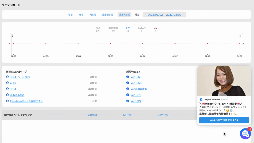The image size is (254, 143).
Task: Click Facebook icon beside Facebookドメイン認証テスト
Action: (7, 101)
